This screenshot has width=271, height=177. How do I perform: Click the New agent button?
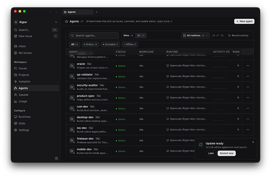pos(244,21)
